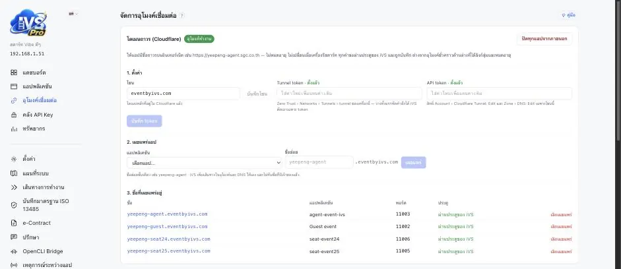Open the เส้นทางการทำงาน double-chevron icon

[x=14, y=187]
